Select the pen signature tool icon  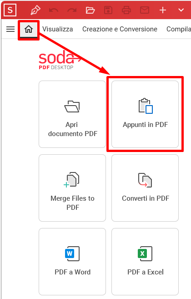click(35, 10)
